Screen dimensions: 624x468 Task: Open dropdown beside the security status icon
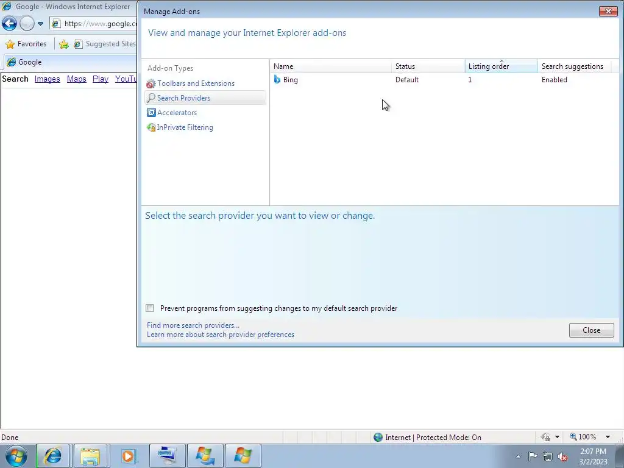tap(557, 437)
